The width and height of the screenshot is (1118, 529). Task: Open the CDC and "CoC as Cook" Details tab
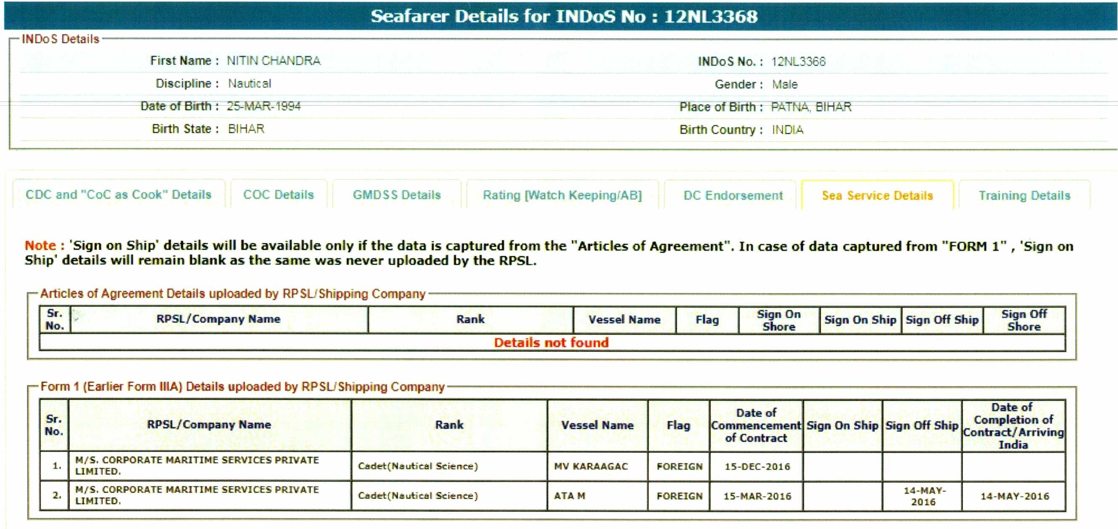pos(118,195)
